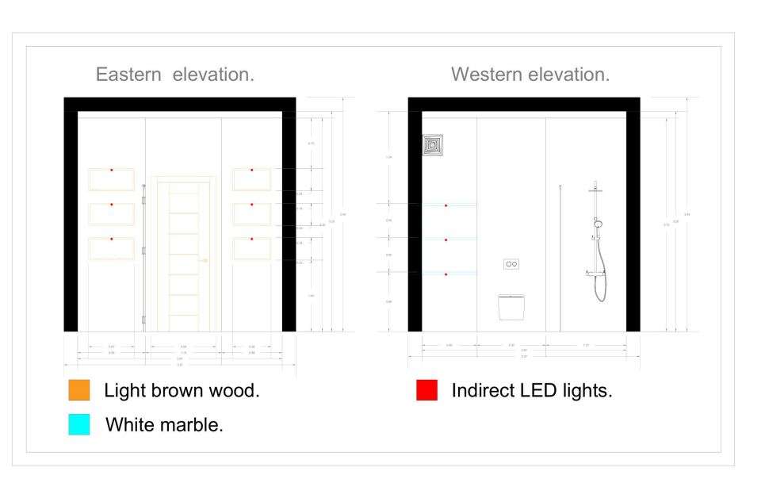
Task: Click the "Eastern elevation." title
Action: click(x=175, y=75)
